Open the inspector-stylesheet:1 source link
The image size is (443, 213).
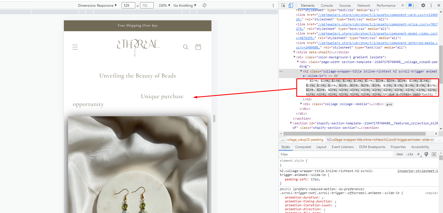[x=418, y=171]
